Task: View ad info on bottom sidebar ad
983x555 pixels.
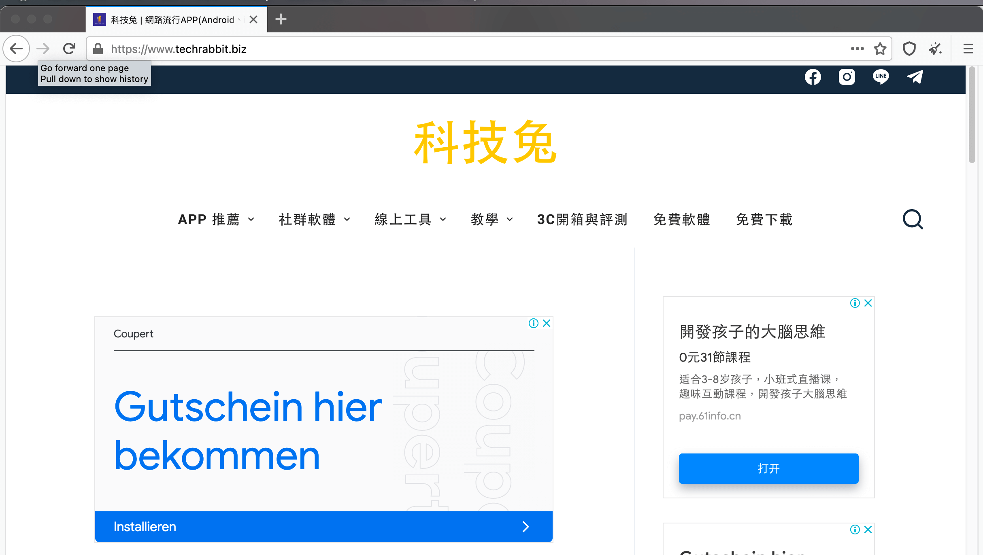Action: [855, 530]
